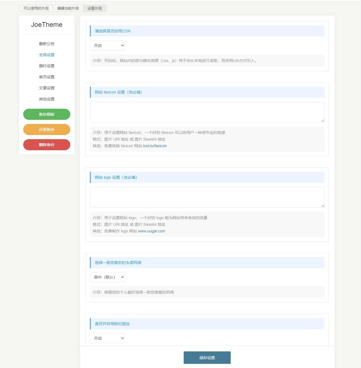Select the 设置外观 tab

95,8
